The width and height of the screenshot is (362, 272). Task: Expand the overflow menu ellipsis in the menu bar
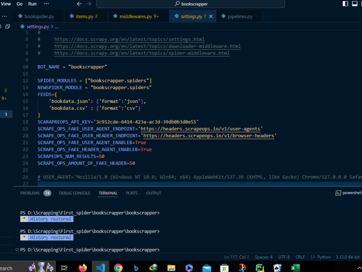click(x=46, y=4)
